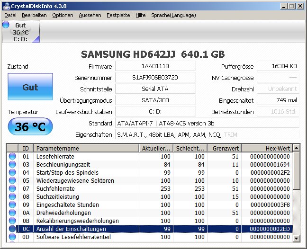Click the 36 °C temperature button
Screen dimensions: 307x249
(30, 127)
